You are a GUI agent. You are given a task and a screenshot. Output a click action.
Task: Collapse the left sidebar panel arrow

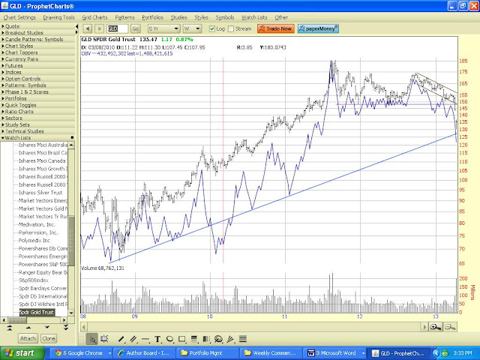click(x=76, y=27)
